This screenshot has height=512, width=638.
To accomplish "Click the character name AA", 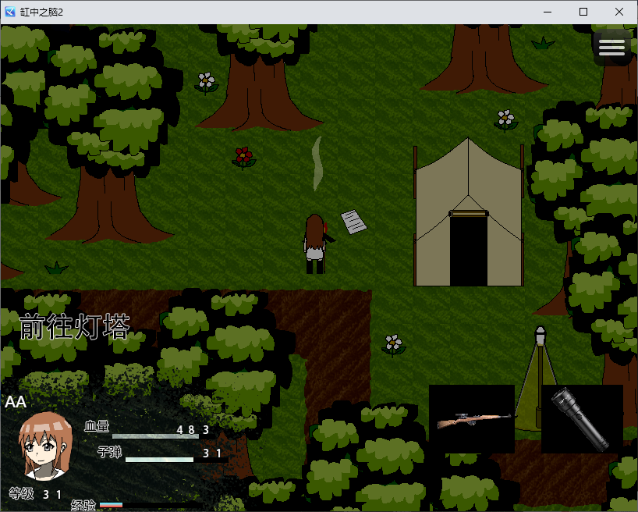I will pos(16,402).
